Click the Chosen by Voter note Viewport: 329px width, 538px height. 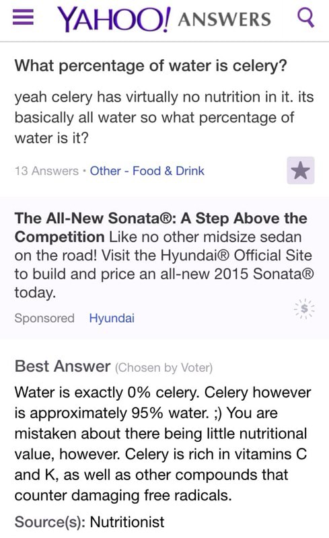[x=163, y=367]
